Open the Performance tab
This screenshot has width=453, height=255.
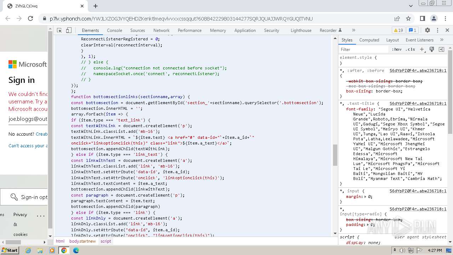tap(190, 30)
